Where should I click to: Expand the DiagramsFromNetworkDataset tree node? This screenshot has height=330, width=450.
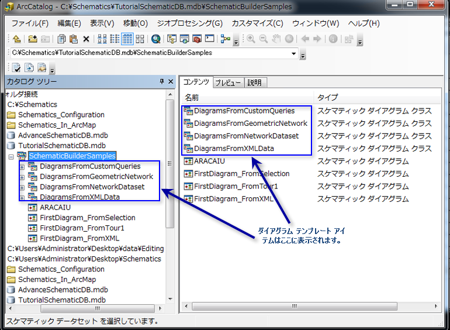pyautogui.click(x=22, y=188)
